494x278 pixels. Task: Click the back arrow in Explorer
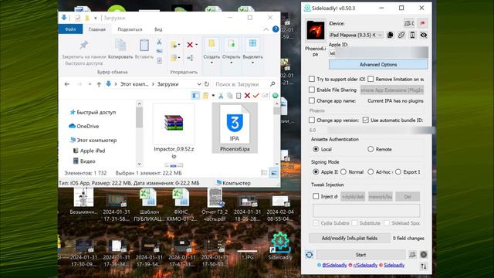click(67, 84)
